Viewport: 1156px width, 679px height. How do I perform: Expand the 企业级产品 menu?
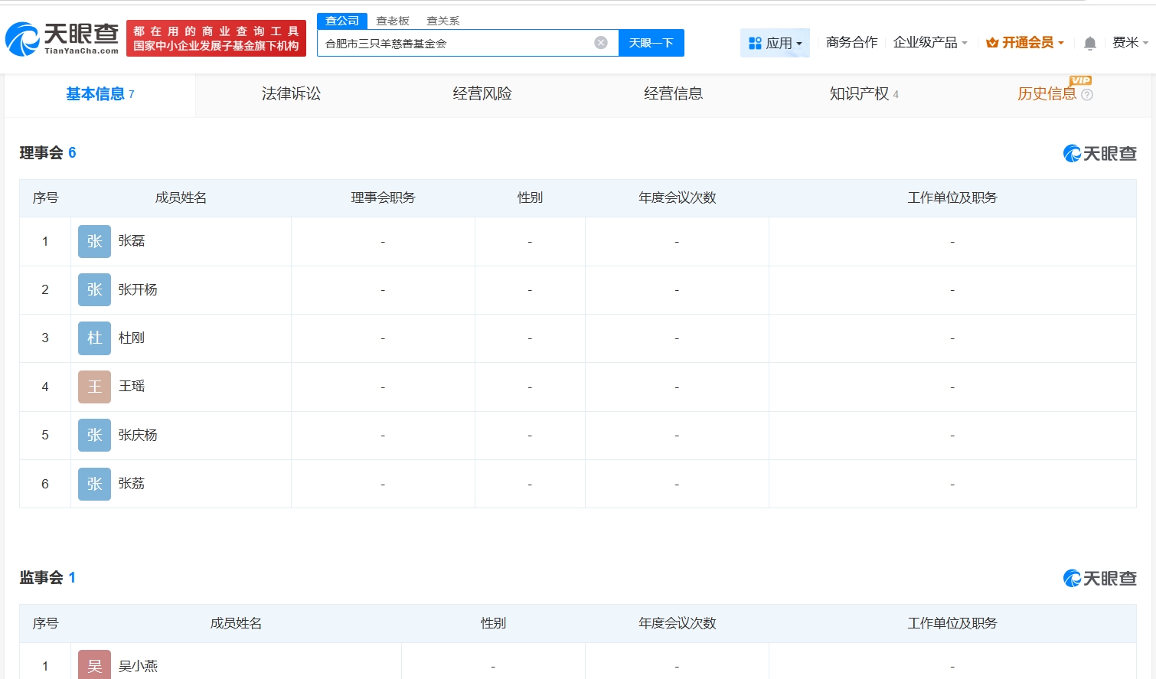[930, 42]
